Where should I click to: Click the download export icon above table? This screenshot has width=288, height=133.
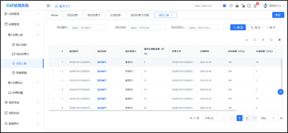pyautogui.click(x=247, y=40)
